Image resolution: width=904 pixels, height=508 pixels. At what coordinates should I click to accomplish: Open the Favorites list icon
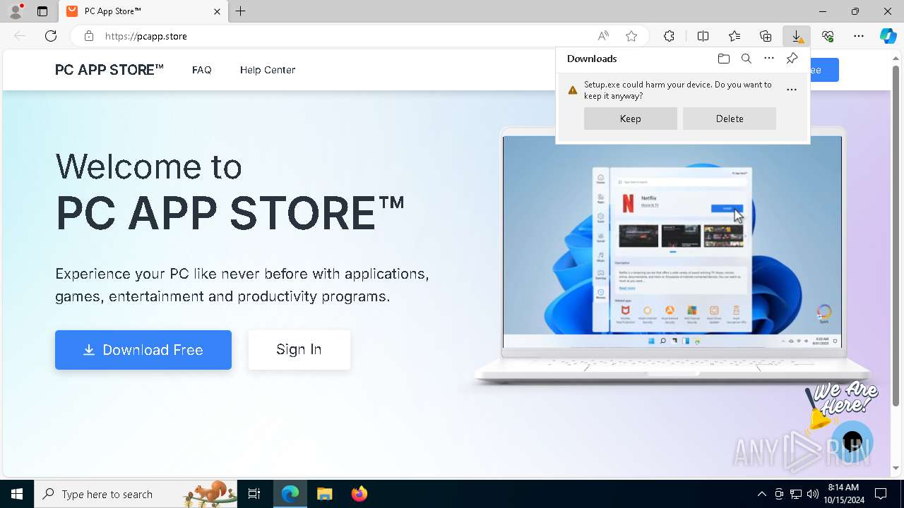coord(734,36)
